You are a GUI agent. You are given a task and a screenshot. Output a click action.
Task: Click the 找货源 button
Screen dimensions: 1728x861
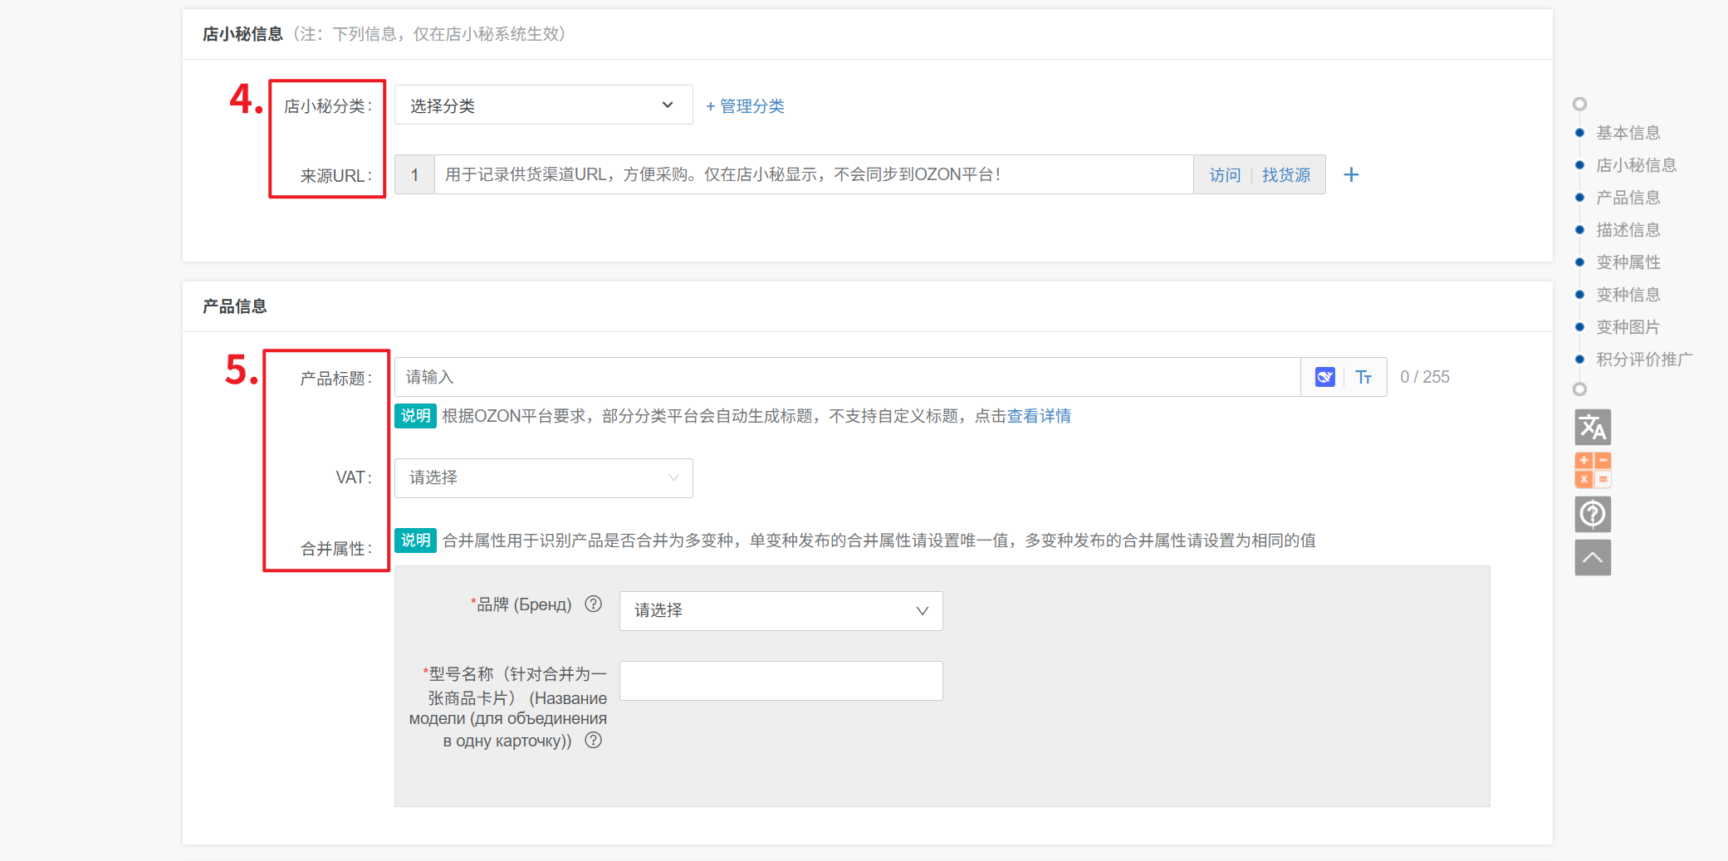[x=1285, y=175]
